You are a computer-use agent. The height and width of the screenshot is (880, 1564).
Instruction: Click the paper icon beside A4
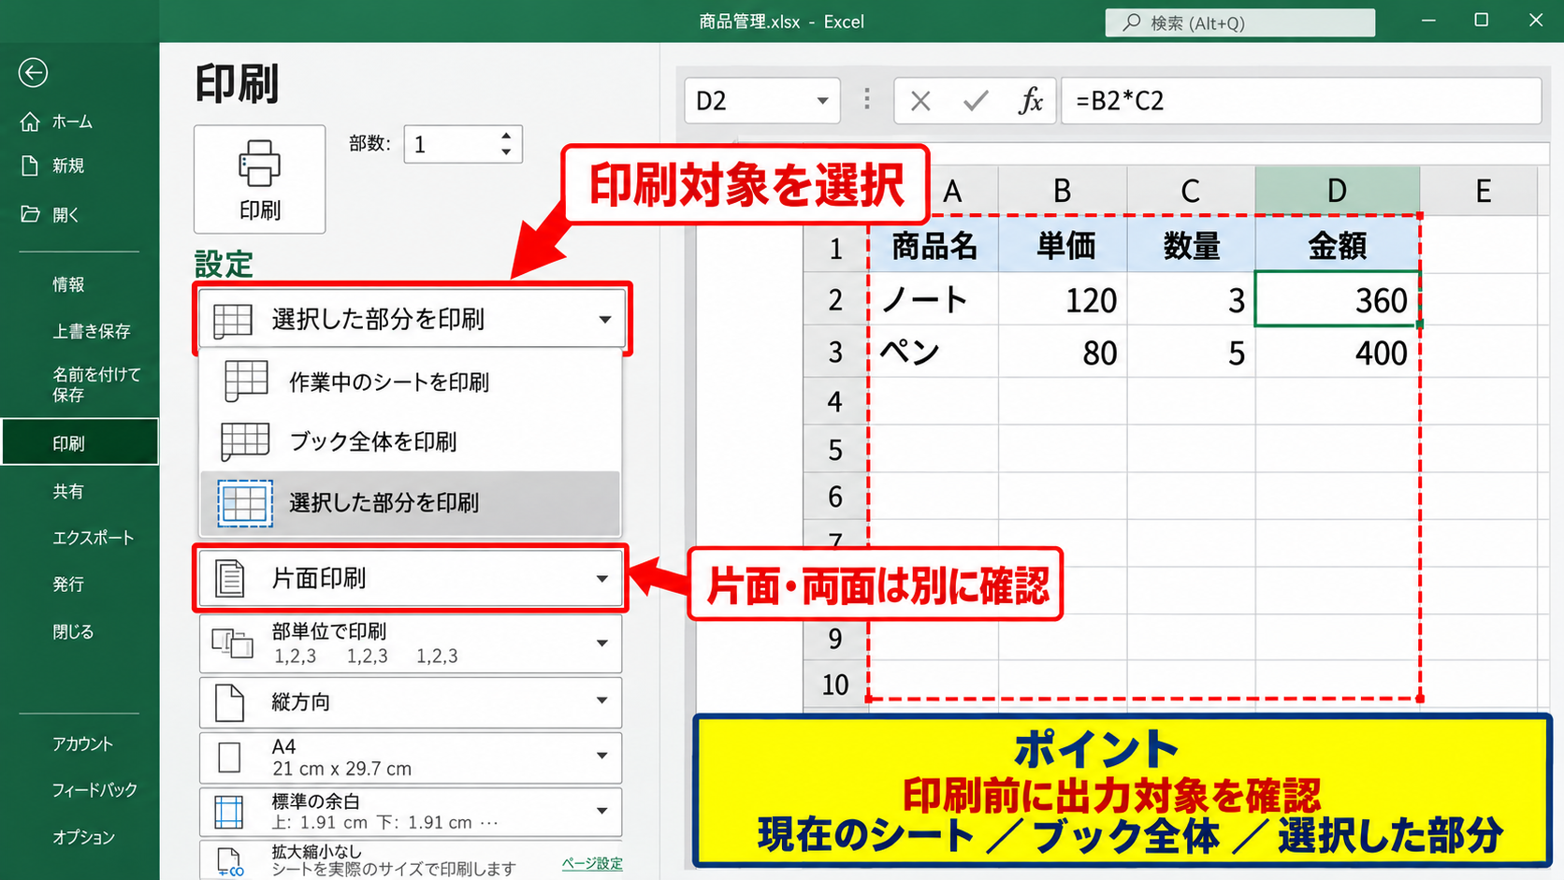[x=229, y=757]
